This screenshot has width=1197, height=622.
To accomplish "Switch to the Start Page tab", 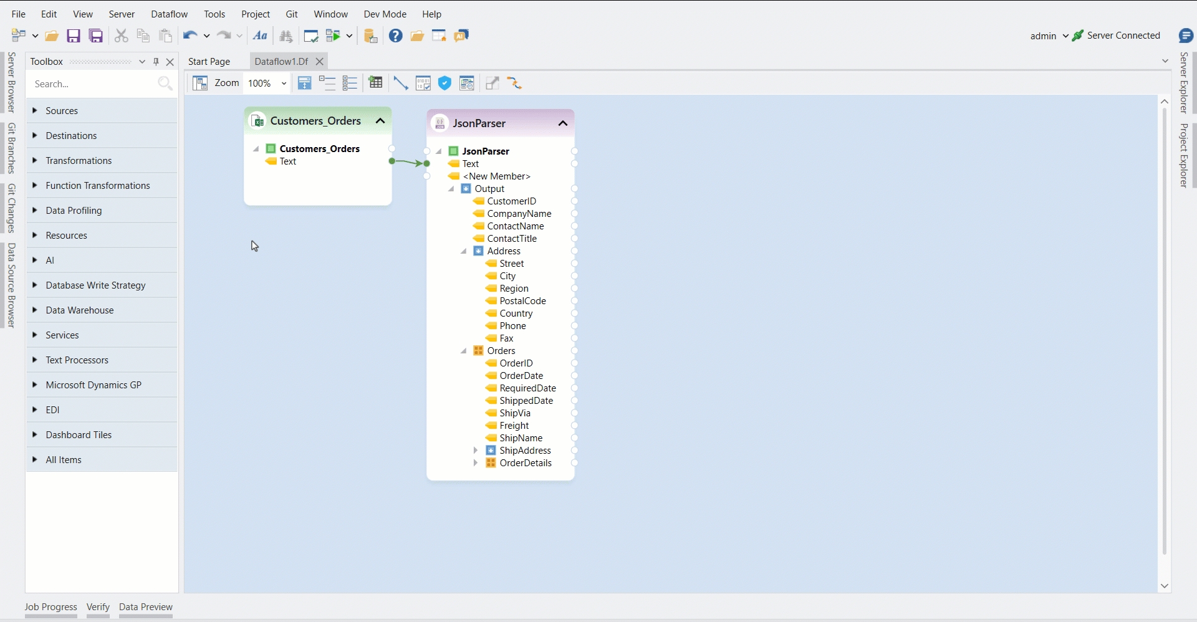I will coord(209,62).
